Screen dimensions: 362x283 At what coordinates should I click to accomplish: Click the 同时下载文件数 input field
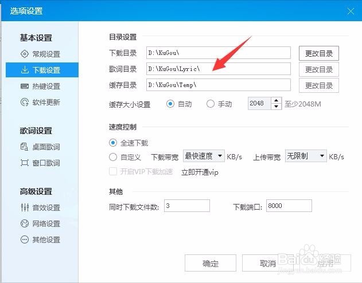(187, 206)
